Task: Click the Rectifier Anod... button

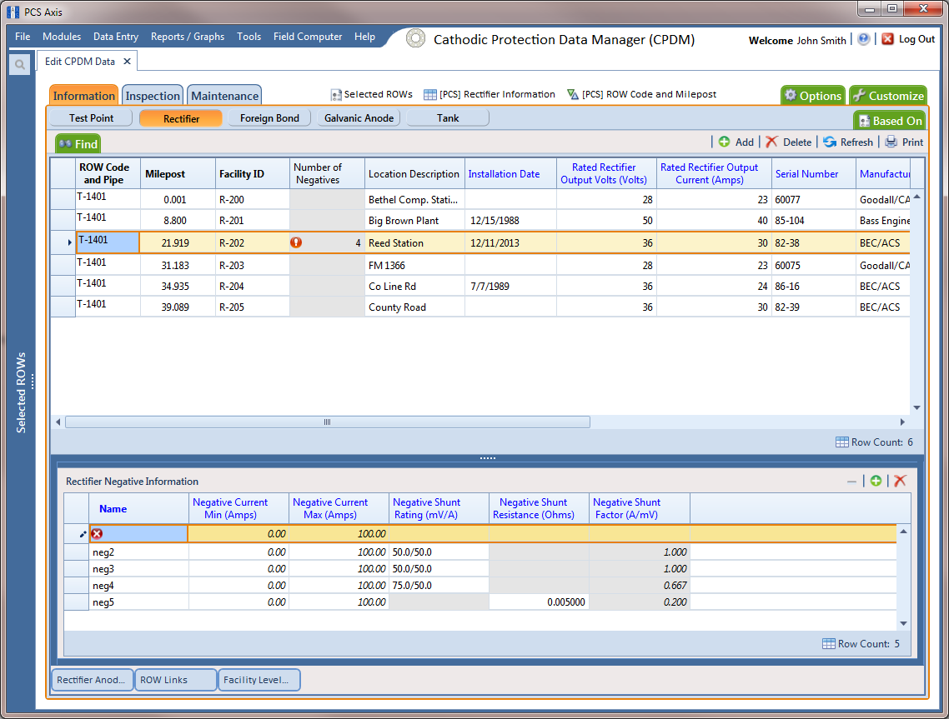Action: (x=92, y=680)
